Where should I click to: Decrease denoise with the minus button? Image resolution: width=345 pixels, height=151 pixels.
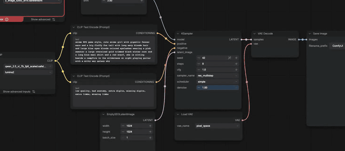click(199, 88)
